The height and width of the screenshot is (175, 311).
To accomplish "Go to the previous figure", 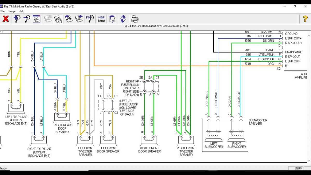I will (69, 19).
